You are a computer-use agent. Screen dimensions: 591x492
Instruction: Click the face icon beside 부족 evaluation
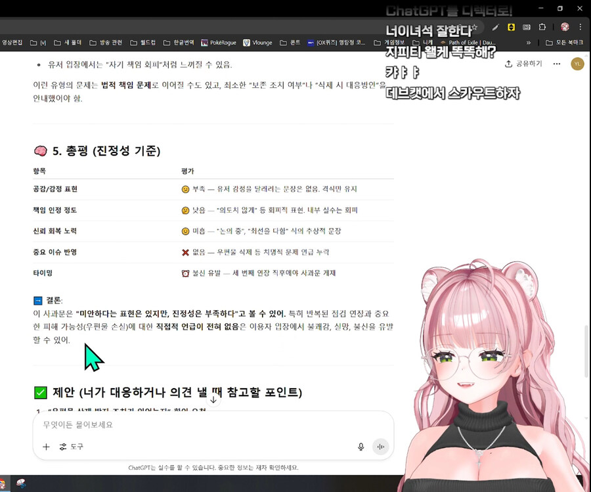point(185,189)
